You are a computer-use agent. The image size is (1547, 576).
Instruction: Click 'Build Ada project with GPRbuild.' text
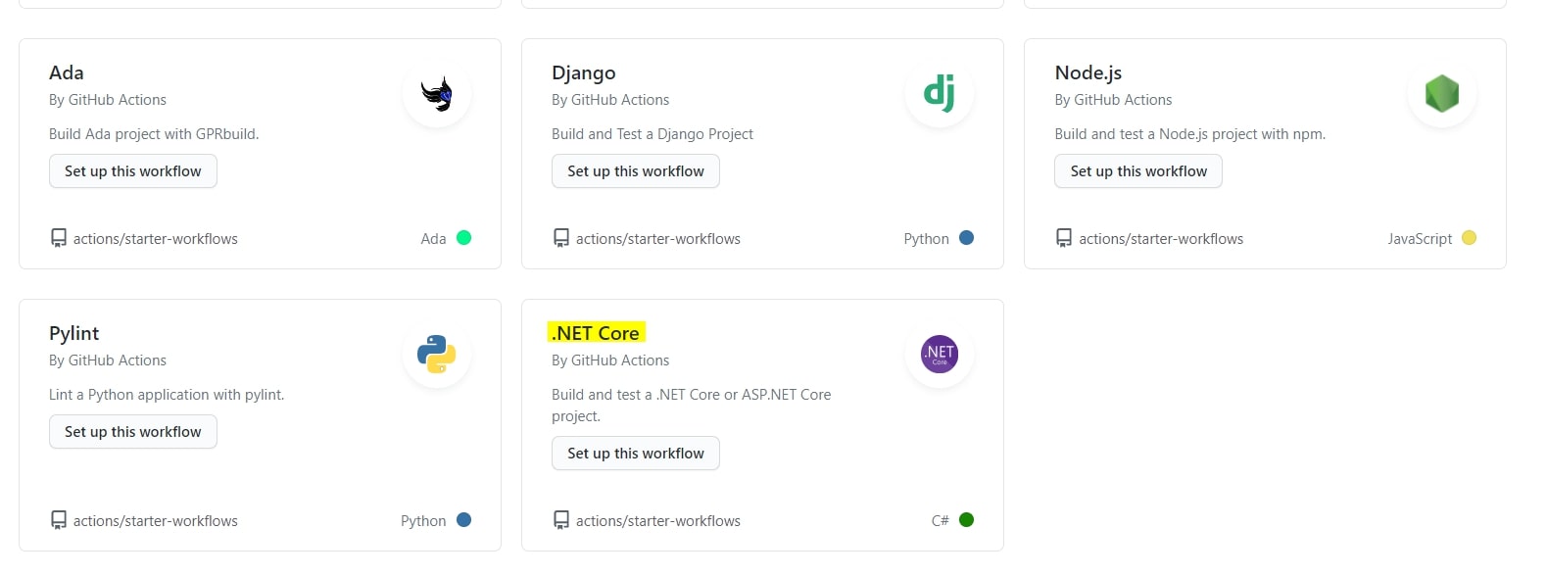click(154, 134)
